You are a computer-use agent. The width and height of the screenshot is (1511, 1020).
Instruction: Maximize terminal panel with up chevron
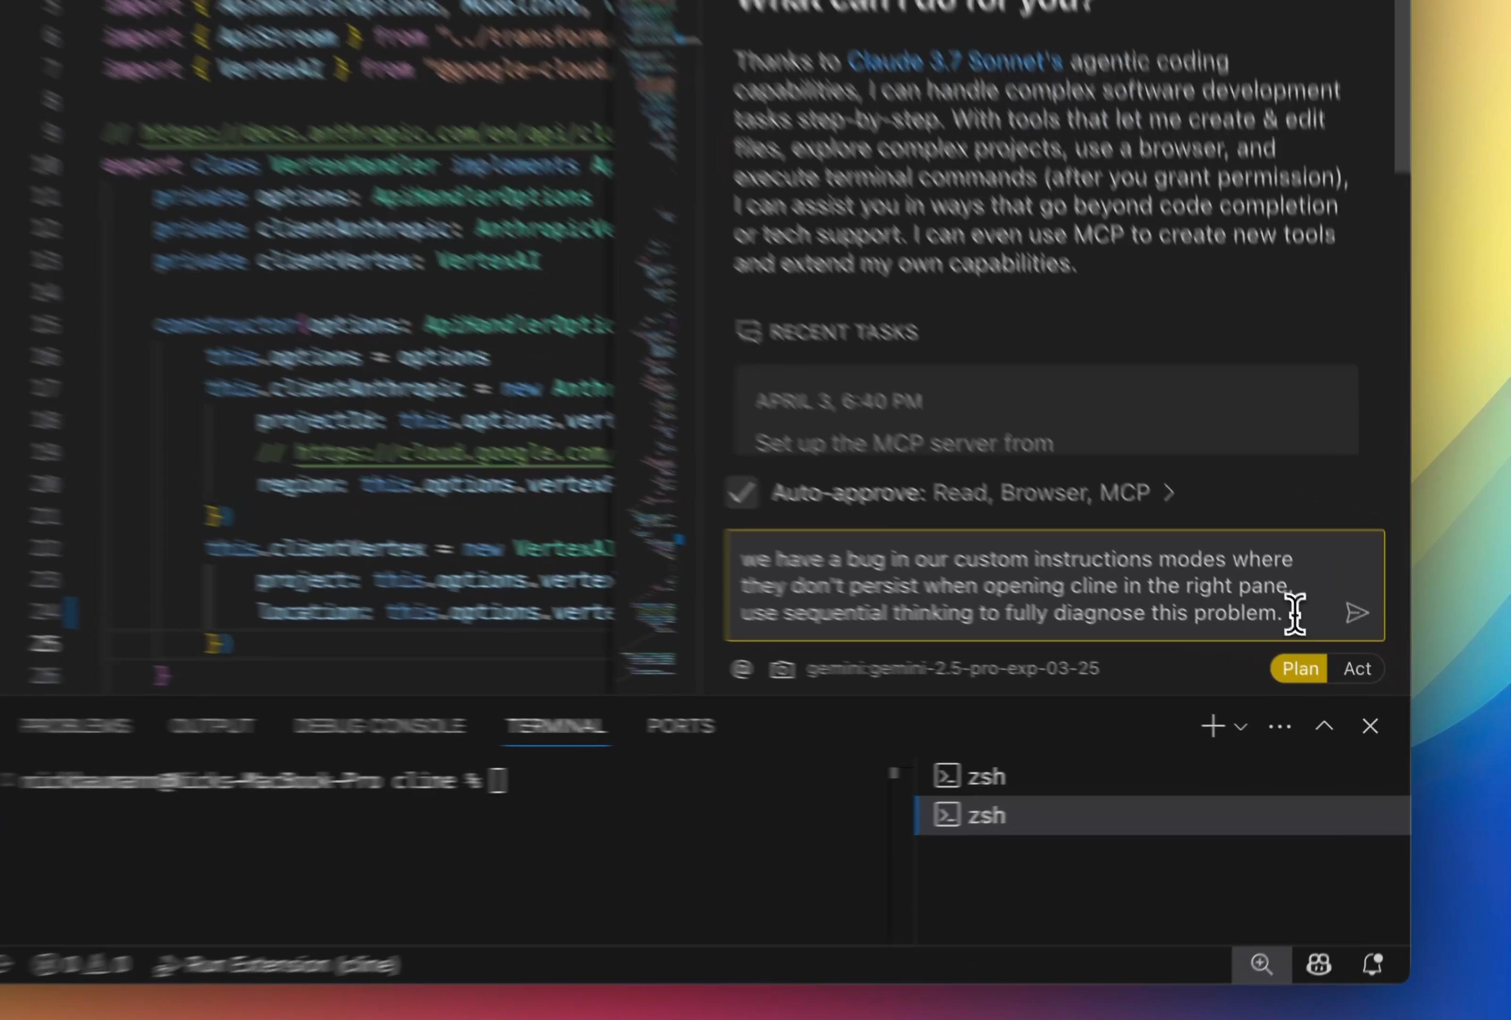[x=1324, y=726]
